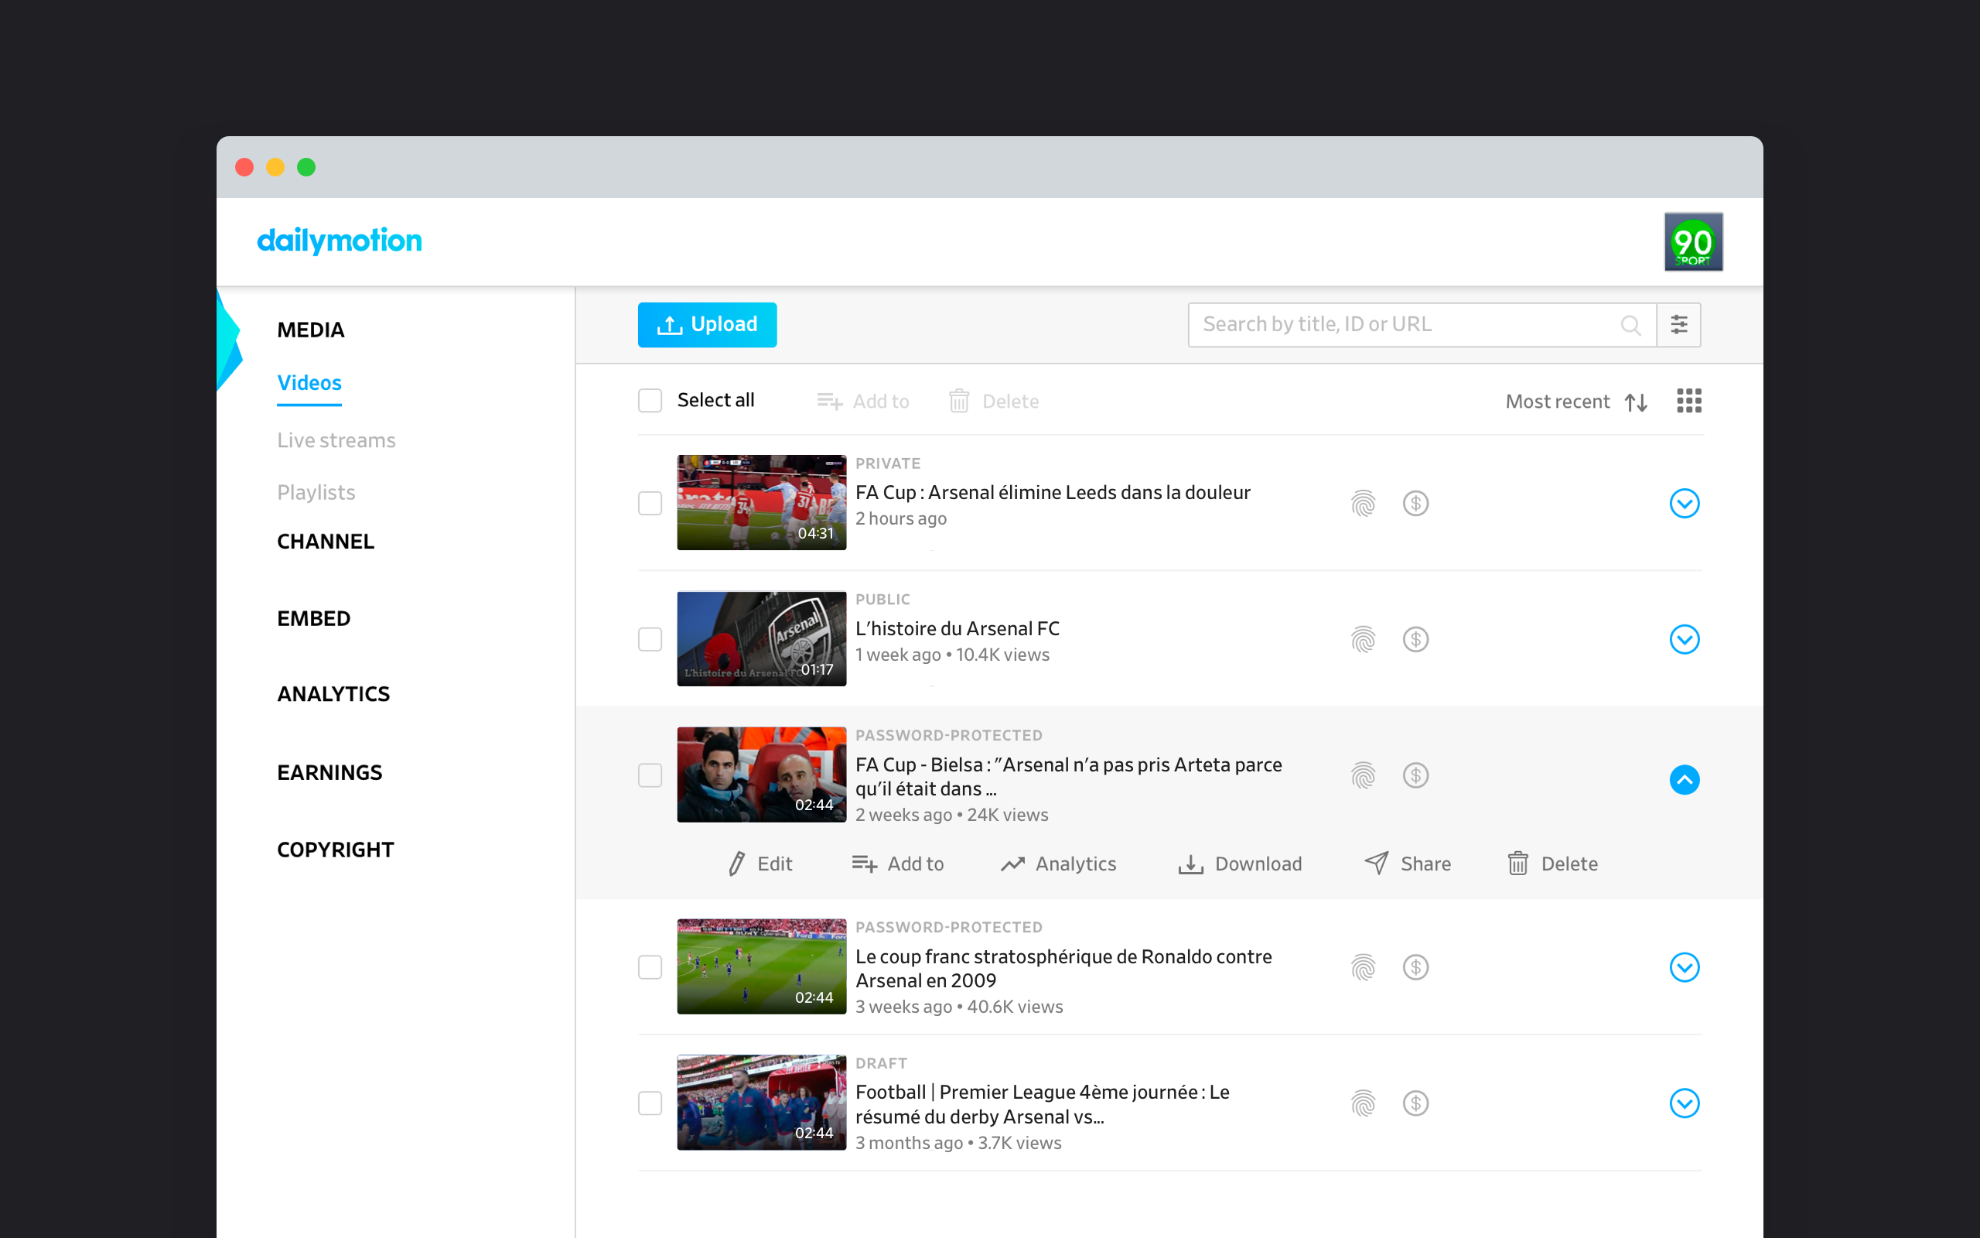Check the Ronaldo coup franc video
This screenshot has width=1980, height=1238.
(x=650, y=967)
